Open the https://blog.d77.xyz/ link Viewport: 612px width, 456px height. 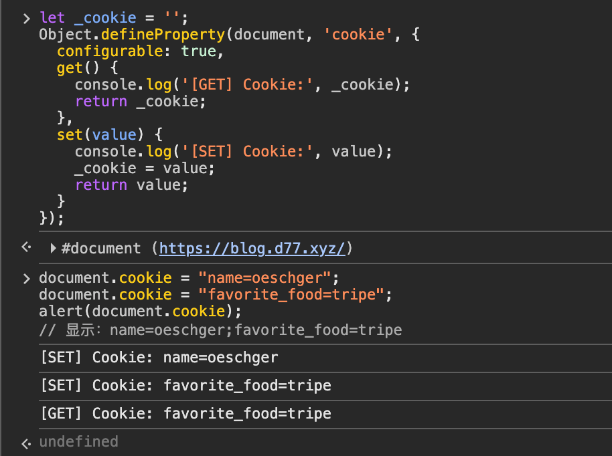[252, 249]
